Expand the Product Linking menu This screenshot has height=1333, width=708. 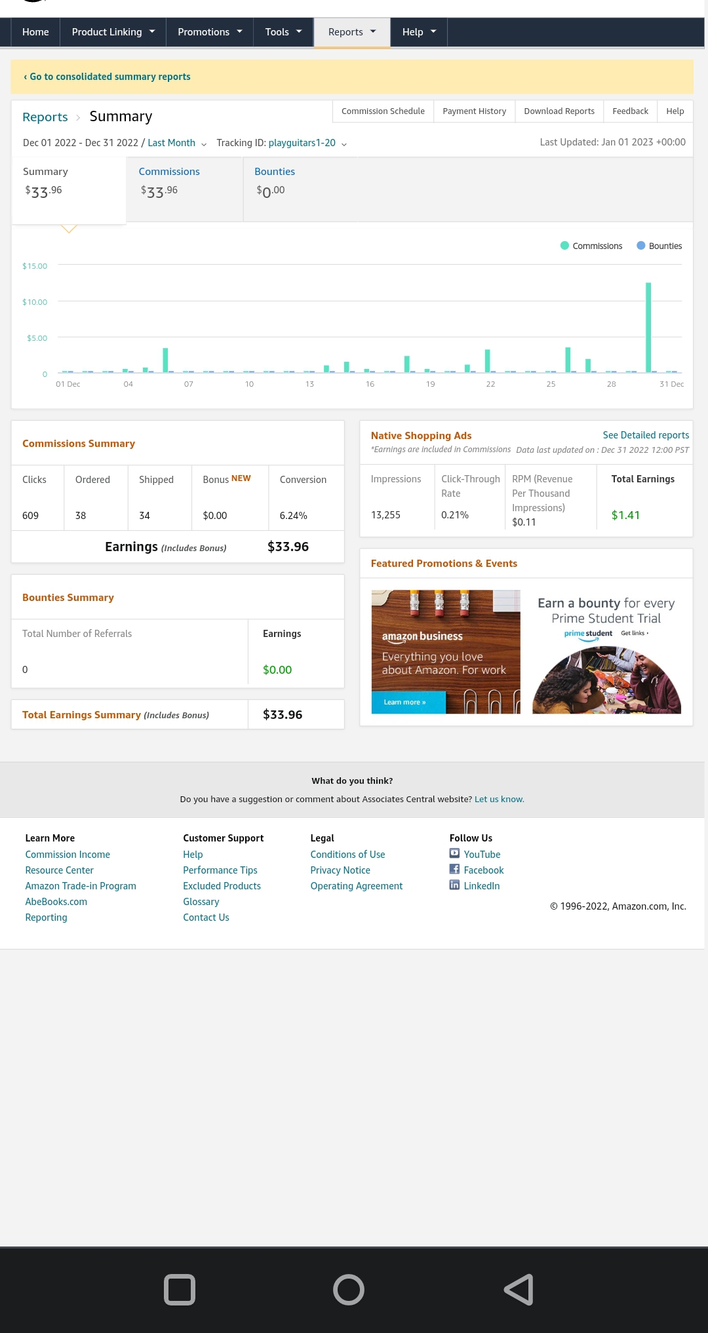113,32
